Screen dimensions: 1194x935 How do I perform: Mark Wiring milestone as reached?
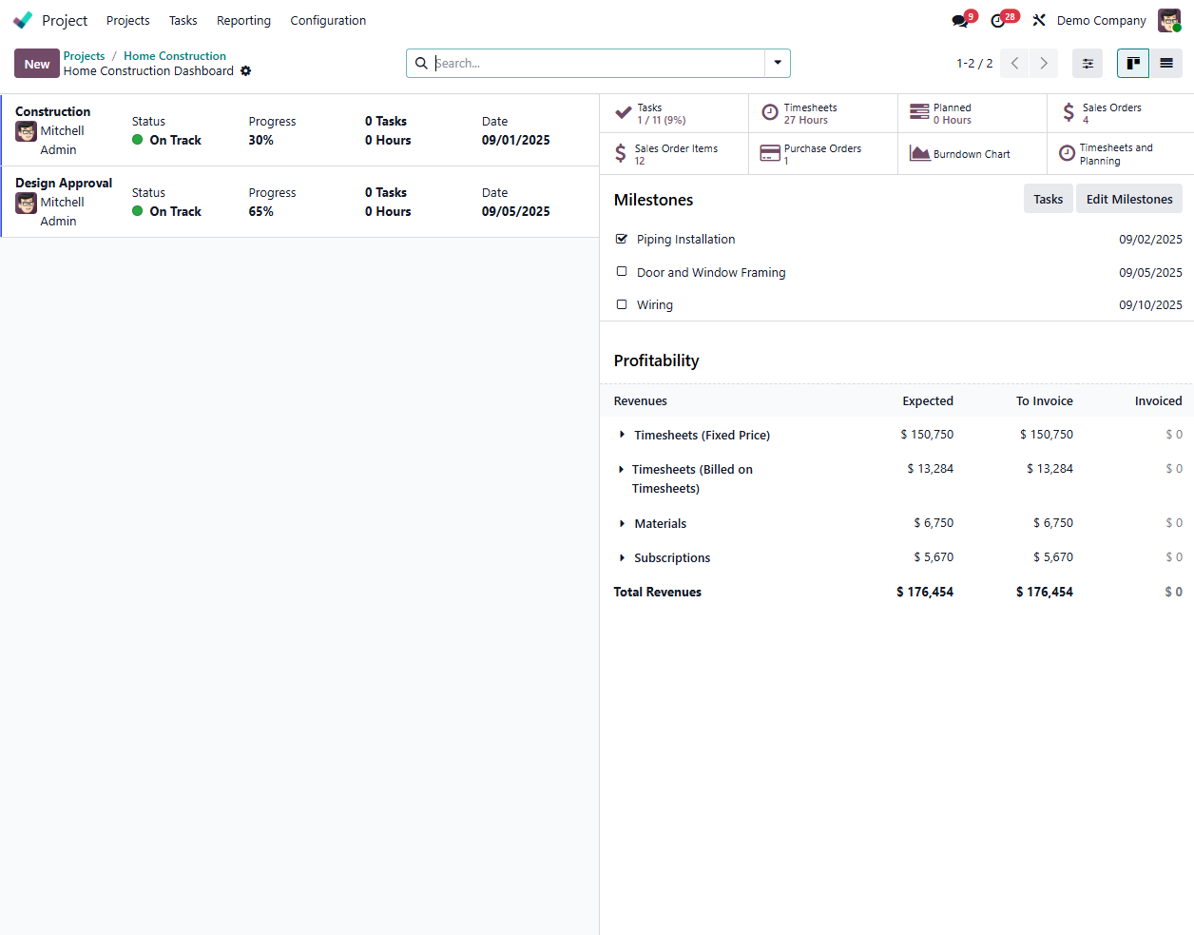click(622, 304)
